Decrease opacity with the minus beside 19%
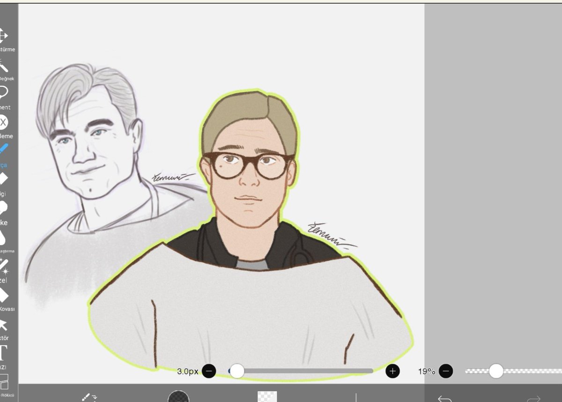This screenshot has height=402, width=562. pyautogui.click(x=446, y=372)
